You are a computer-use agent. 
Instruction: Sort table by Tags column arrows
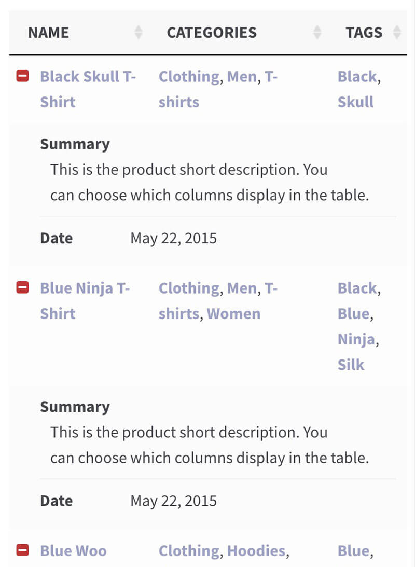[397, 33]
